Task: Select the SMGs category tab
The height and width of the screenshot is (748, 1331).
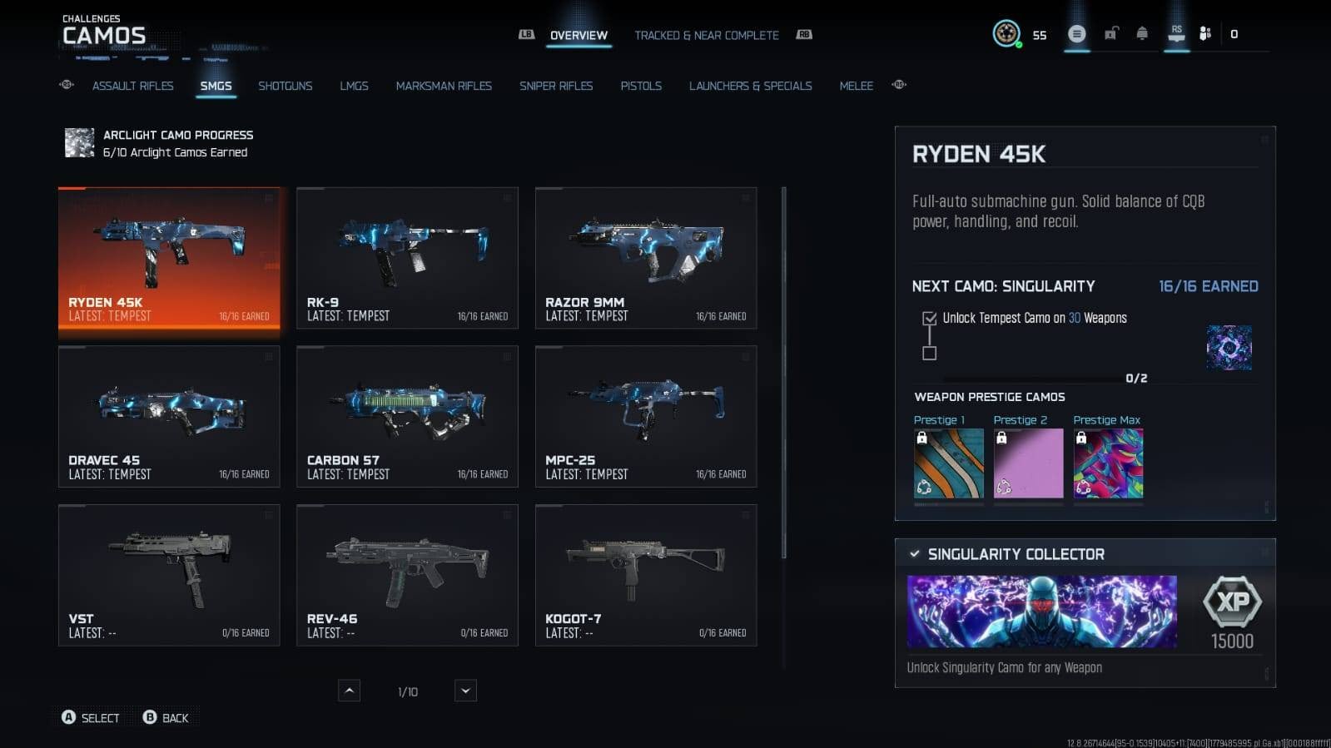Action: [x=216, y=86]
